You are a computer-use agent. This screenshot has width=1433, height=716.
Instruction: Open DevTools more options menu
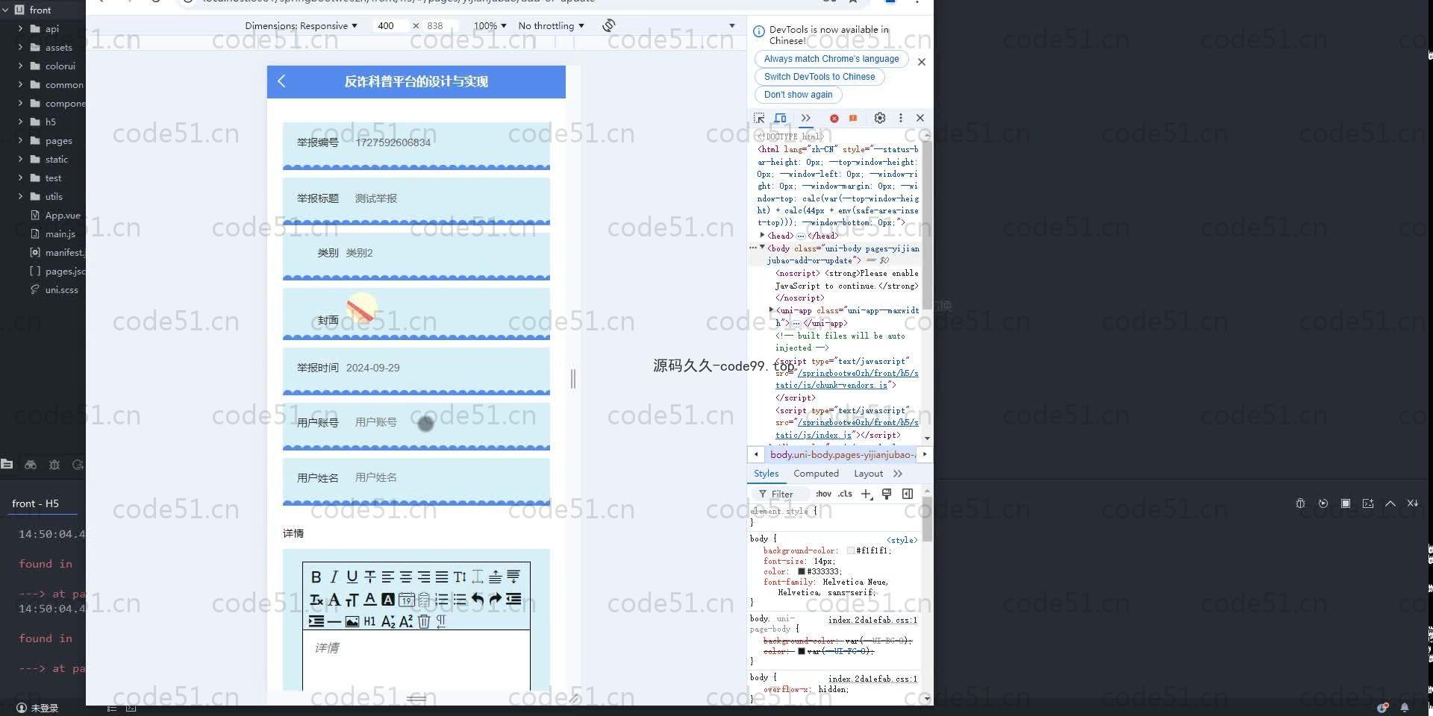pyautogui.click(x=901, y=118)
